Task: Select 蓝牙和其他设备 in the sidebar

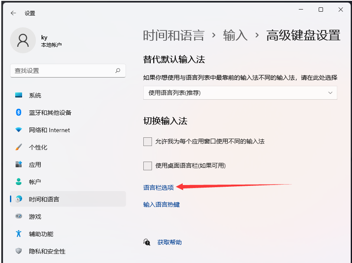Action: pyautogui.click(x=48, y=112)
